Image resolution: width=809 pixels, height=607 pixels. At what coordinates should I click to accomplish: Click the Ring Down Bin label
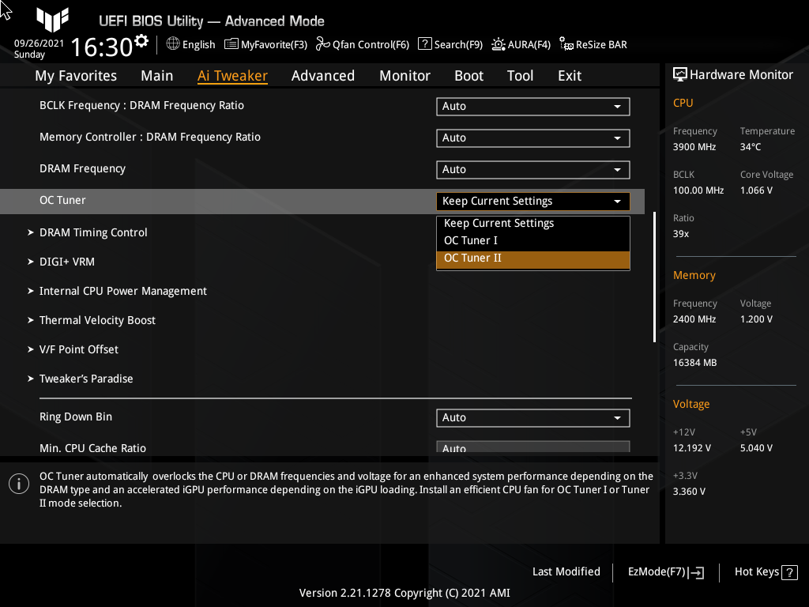[75, 417]
